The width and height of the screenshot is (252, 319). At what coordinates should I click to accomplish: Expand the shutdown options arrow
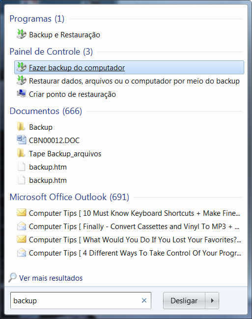(x=212, y=300)
